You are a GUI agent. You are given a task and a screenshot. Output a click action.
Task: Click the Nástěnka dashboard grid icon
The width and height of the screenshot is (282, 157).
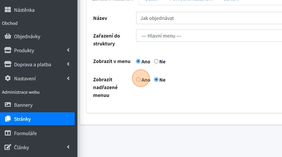tap(8, 10)
